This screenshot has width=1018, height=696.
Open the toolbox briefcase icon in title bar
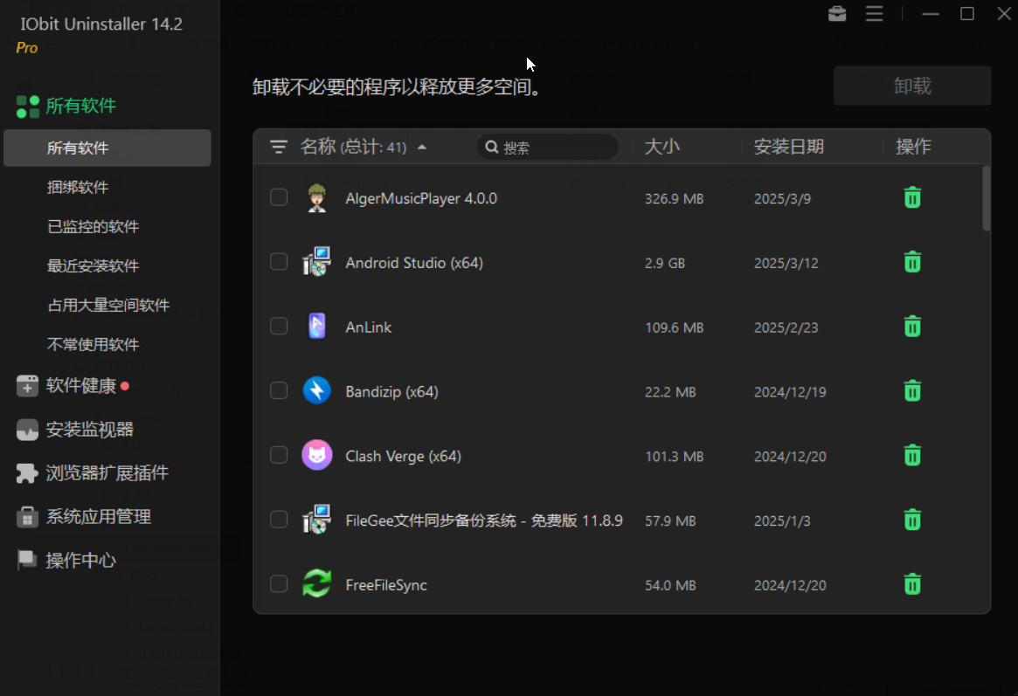click(x=837, y=14)
